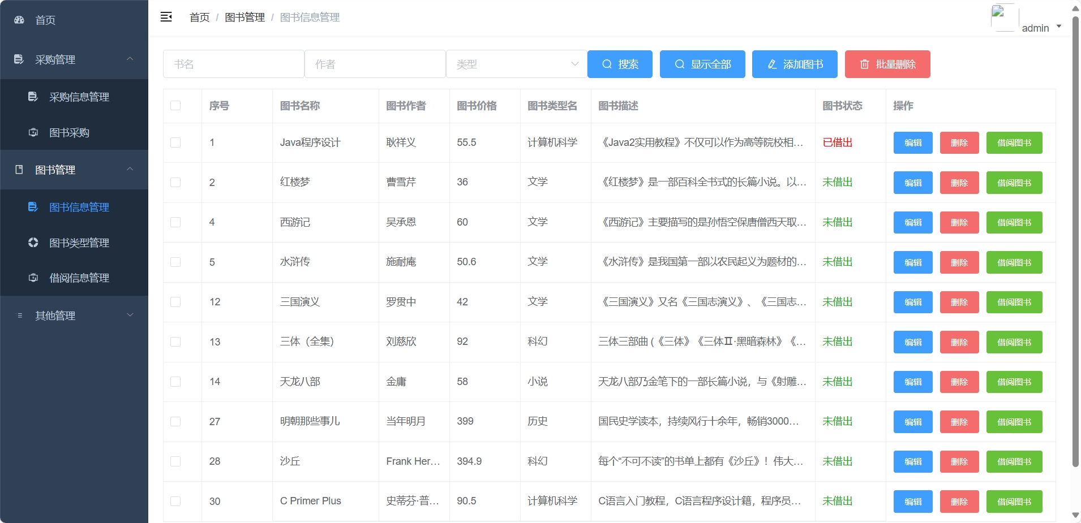This screenshot has height=523, width=1081.
Task: Delete the 三国演义 row
Action: point(959,302)
